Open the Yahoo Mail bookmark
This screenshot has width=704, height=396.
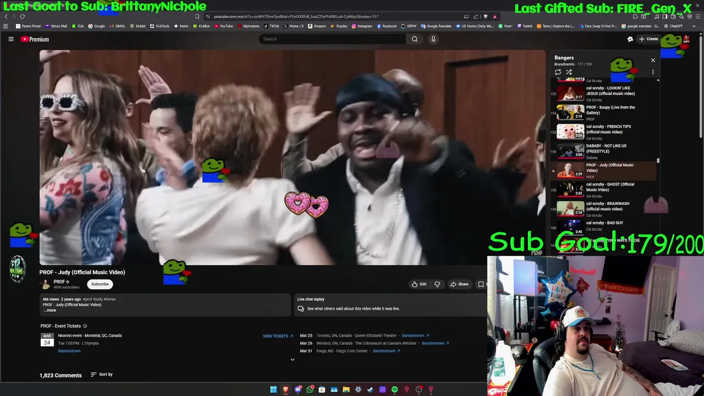[56, 26]
